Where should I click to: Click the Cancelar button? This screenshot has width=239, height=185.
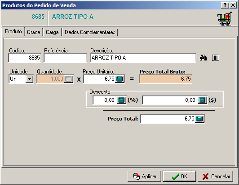tap(216, 176)
